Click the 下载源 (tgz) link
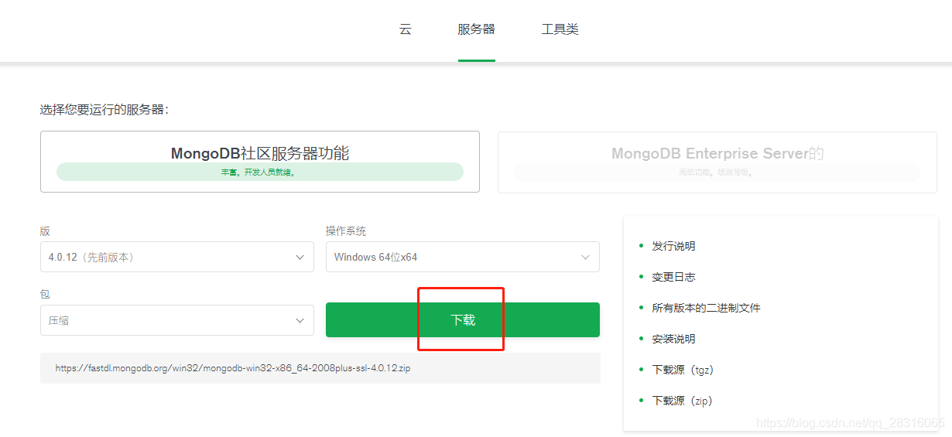 [683, 370]
